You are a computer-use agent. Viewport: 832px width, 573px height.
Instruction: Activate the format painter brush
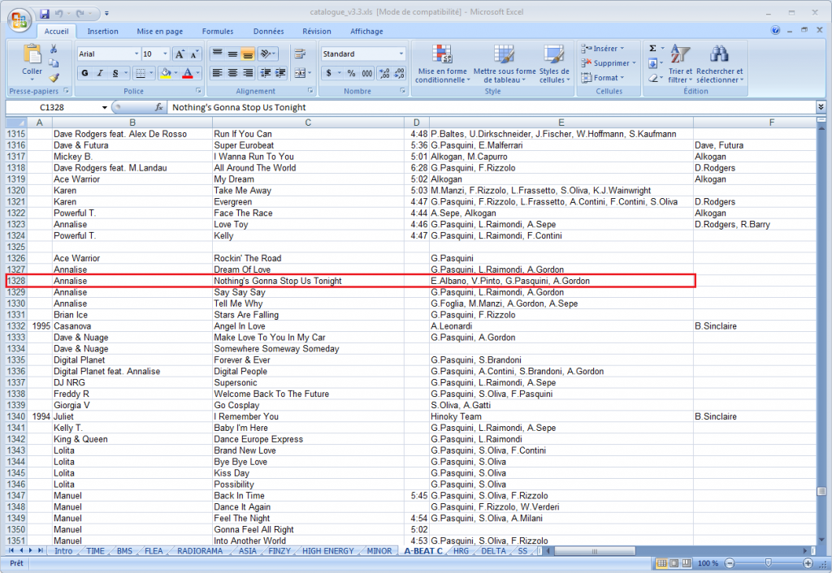click(x=54, y=77)
